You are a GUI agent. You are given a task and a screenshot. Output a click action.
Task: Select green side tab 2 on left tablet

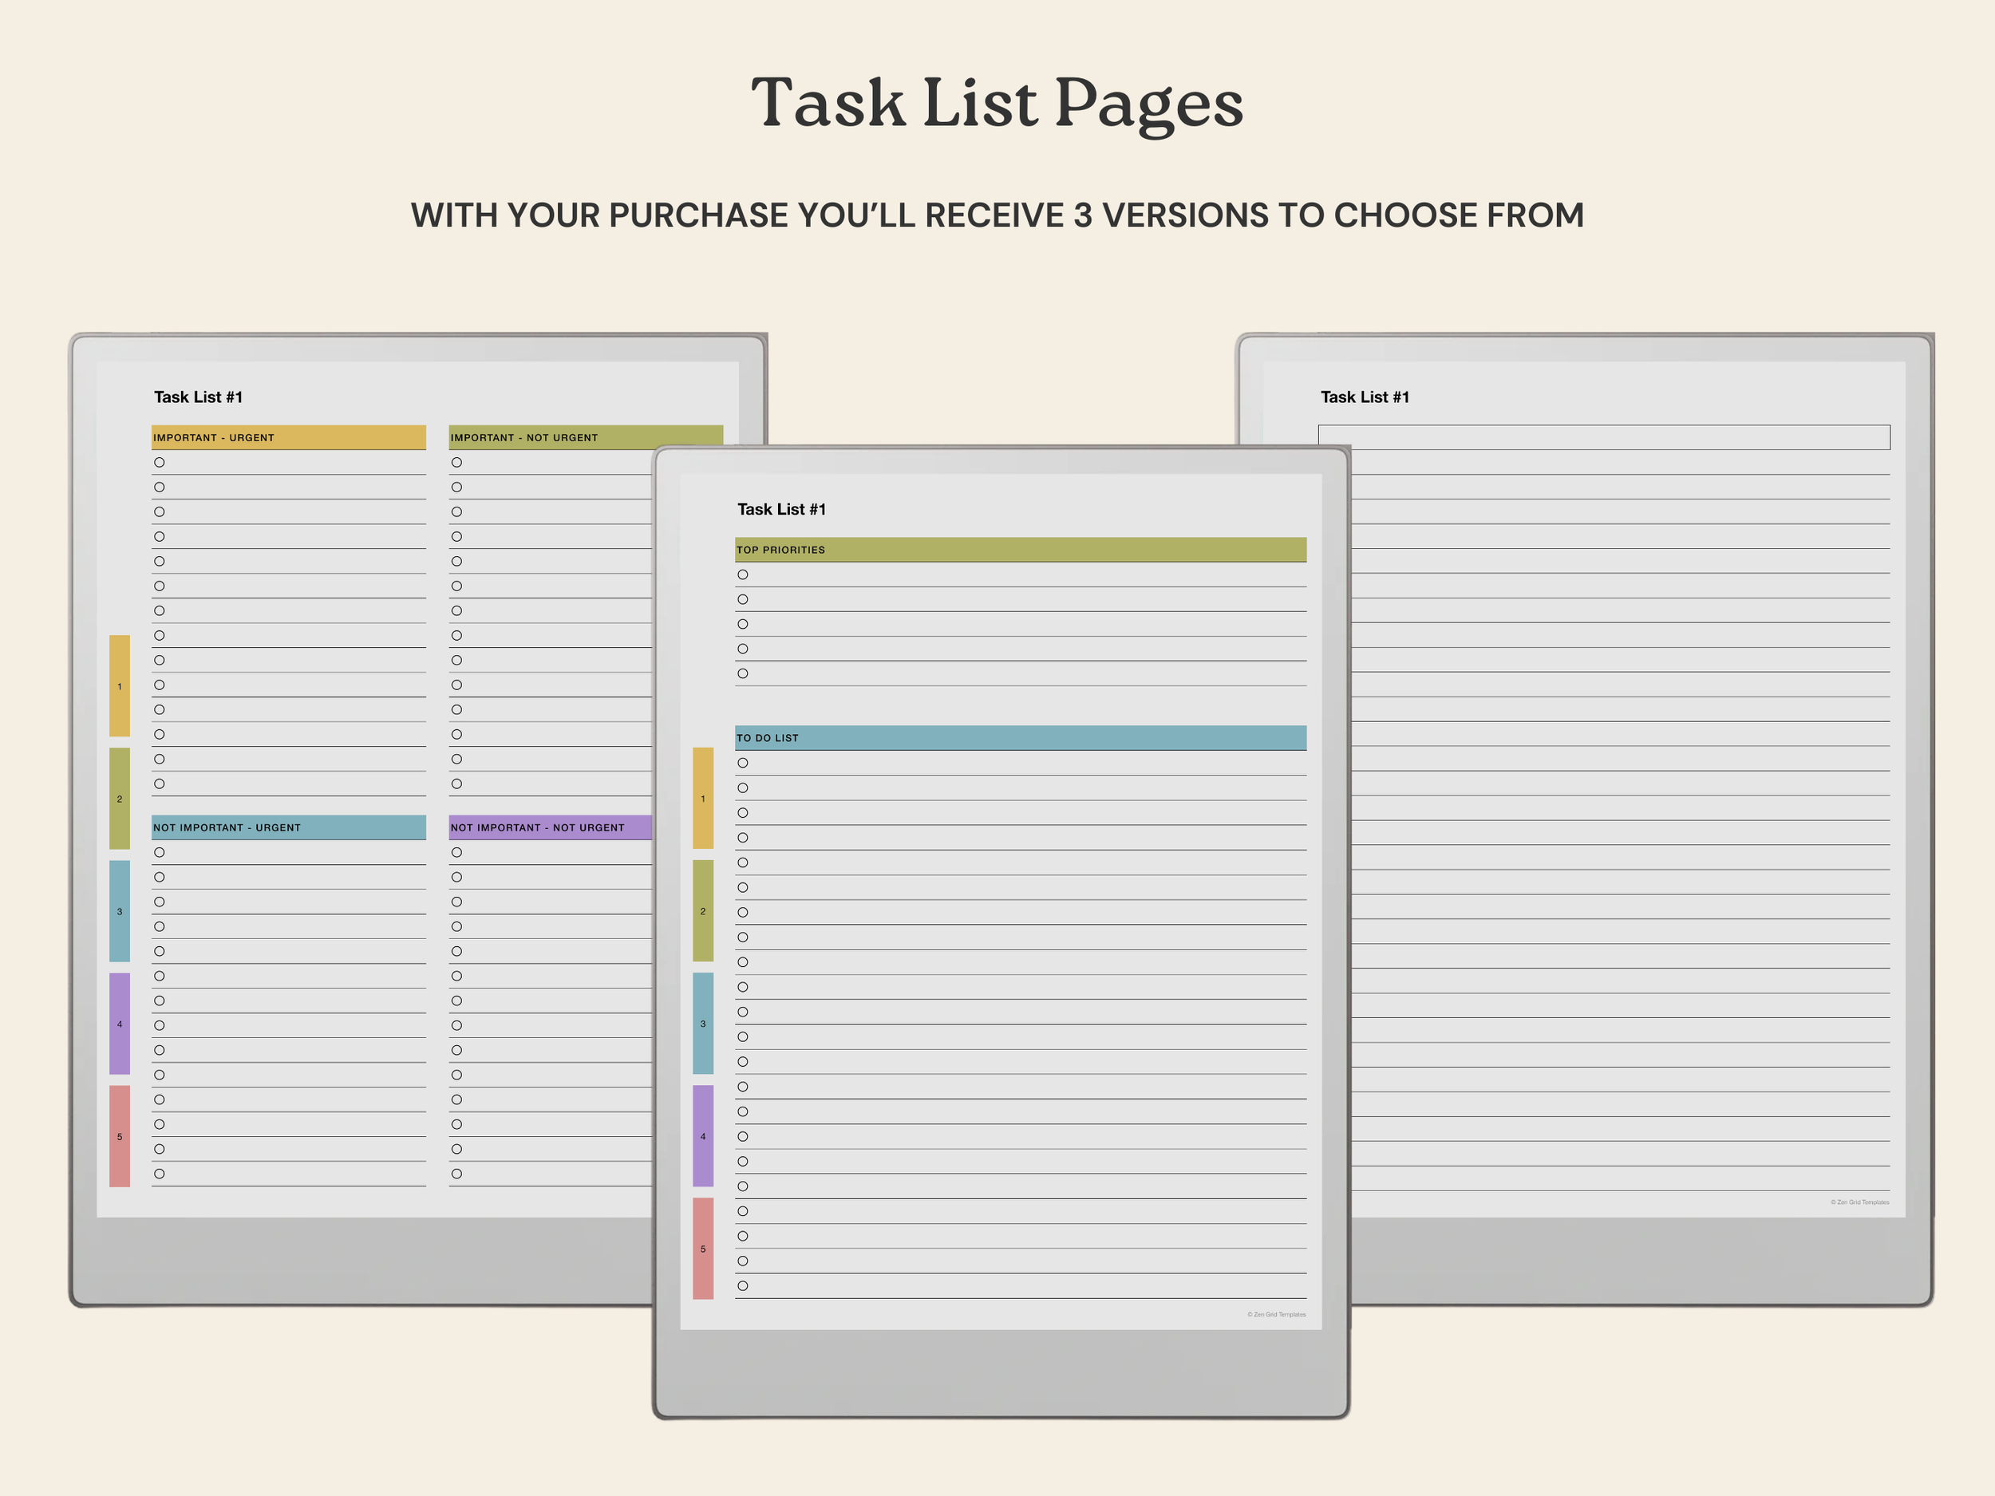click(119, 798)
